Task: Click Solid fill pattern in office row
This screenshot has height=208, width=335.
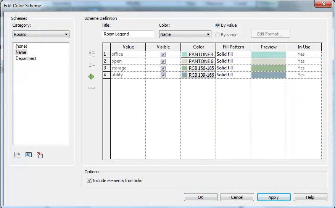Action: (x=233, y=54)
